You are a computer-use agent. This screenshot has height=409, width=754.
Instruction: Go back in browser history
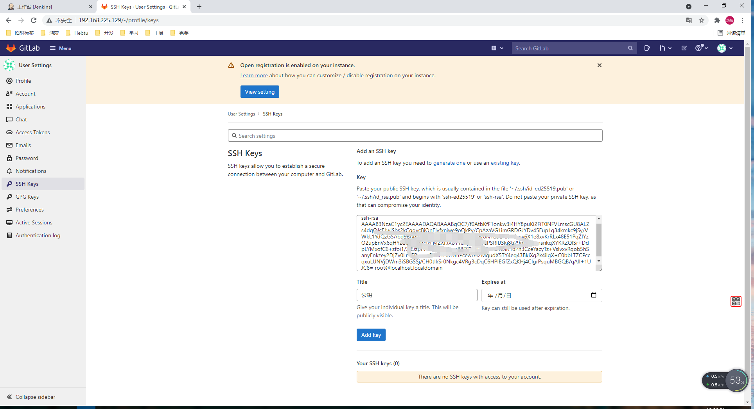point(9,20)
